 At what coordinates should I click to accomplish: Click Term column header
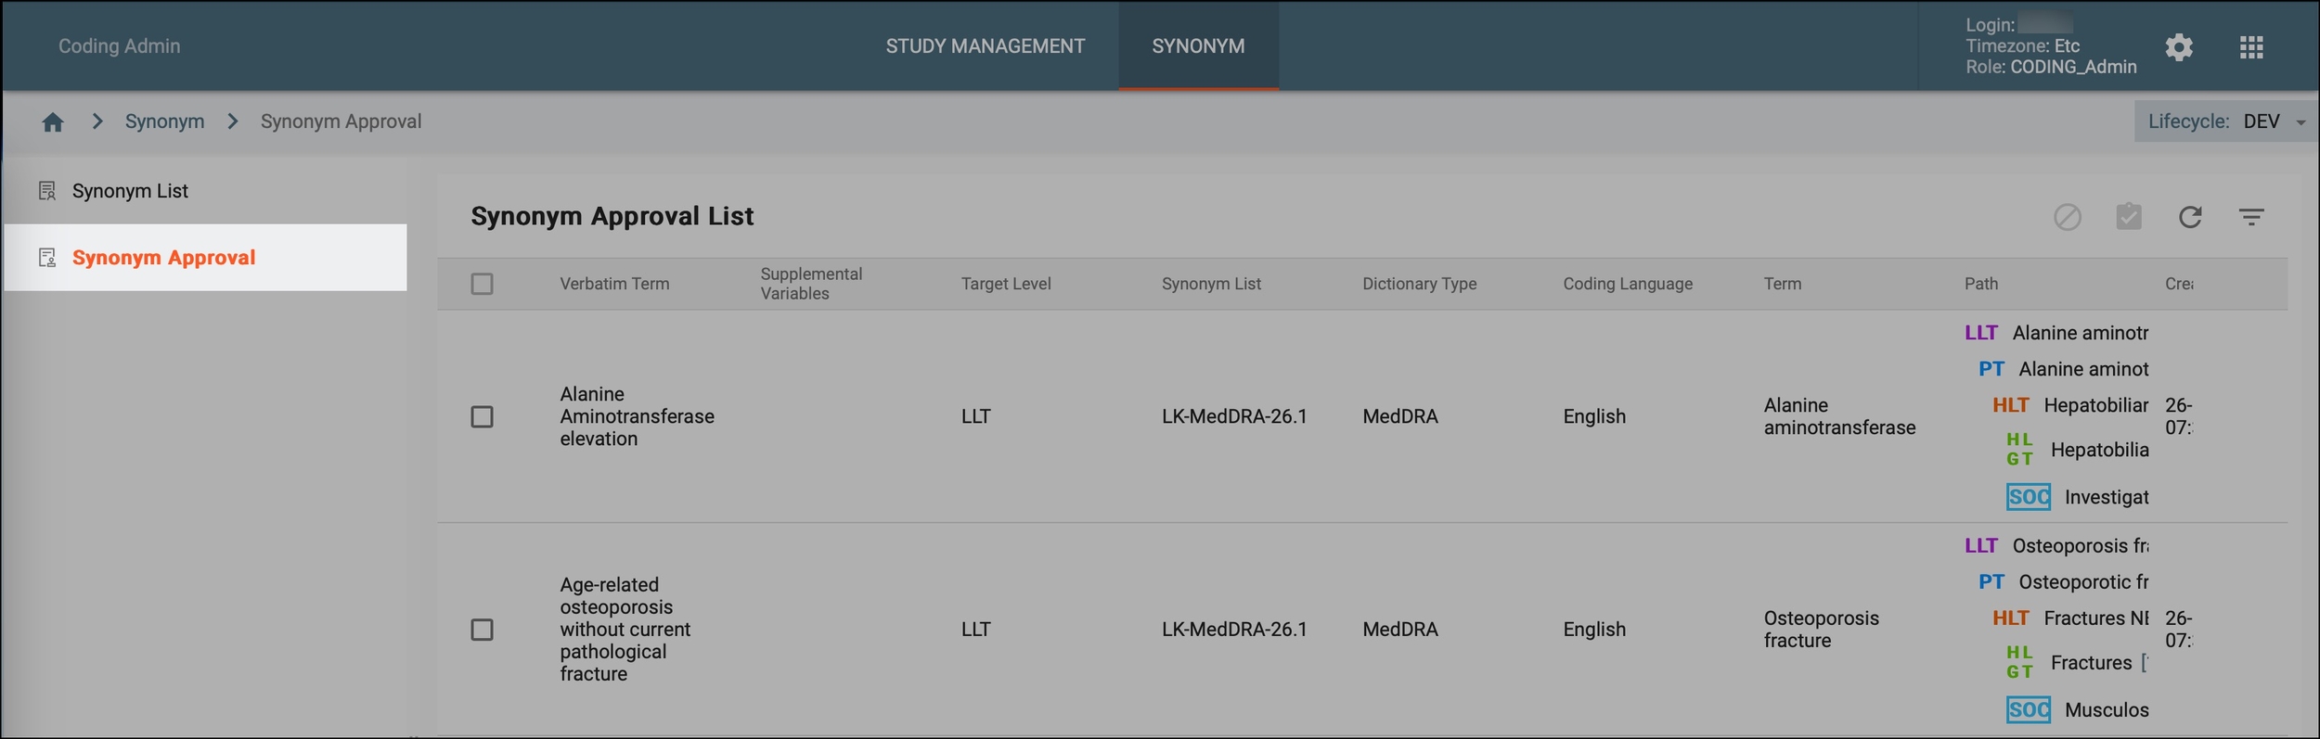pyautogui.click(x=1783, y=284)
